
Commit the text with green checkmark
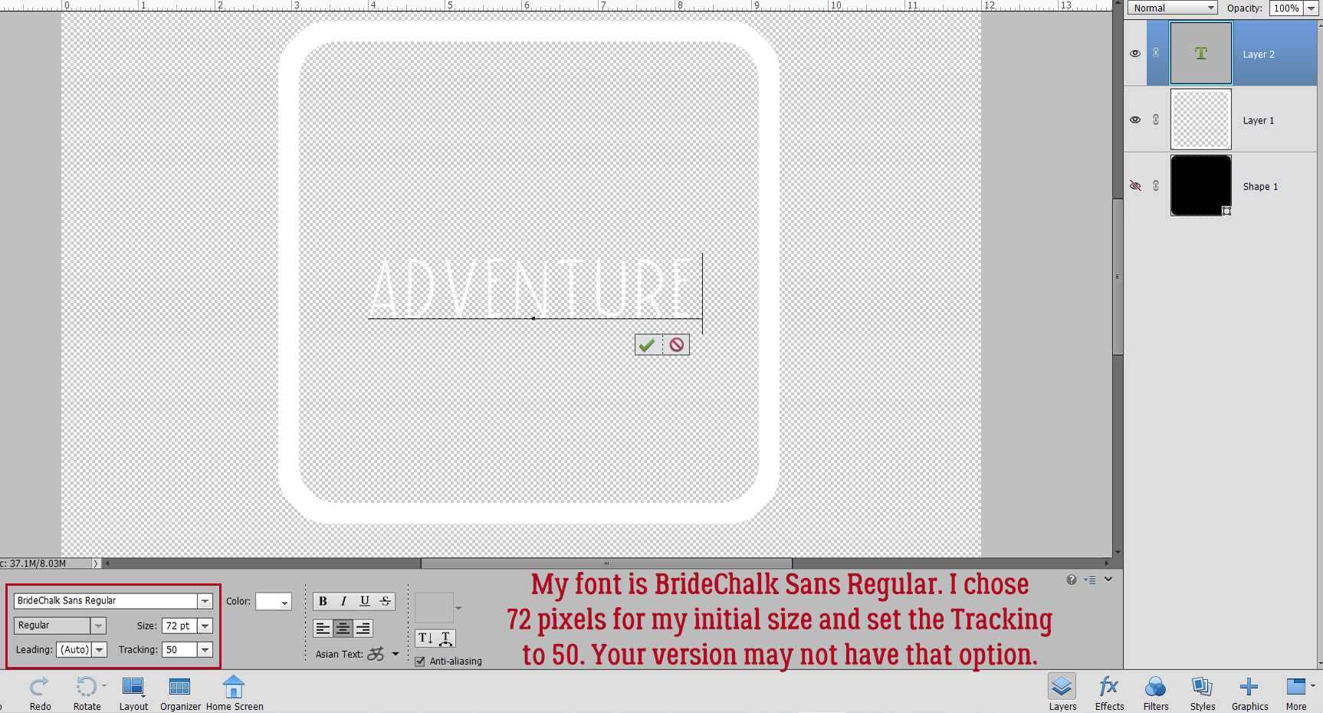648,345
